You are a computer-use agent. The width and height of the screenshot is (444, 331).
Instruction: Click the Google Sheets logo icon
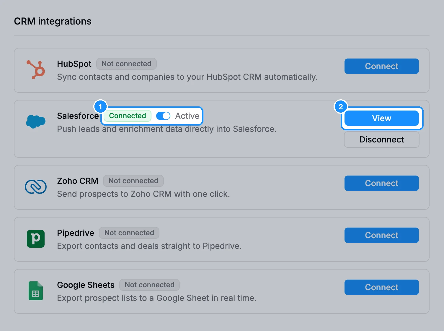coord(36,291)
